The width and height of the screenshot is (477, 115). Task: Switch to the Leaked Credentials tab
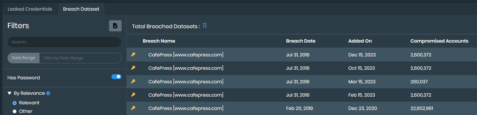30,9
